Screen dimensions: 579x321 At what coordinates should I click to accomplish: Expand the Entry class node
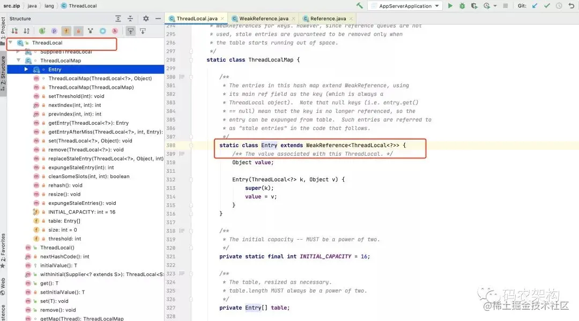[26, 70]
